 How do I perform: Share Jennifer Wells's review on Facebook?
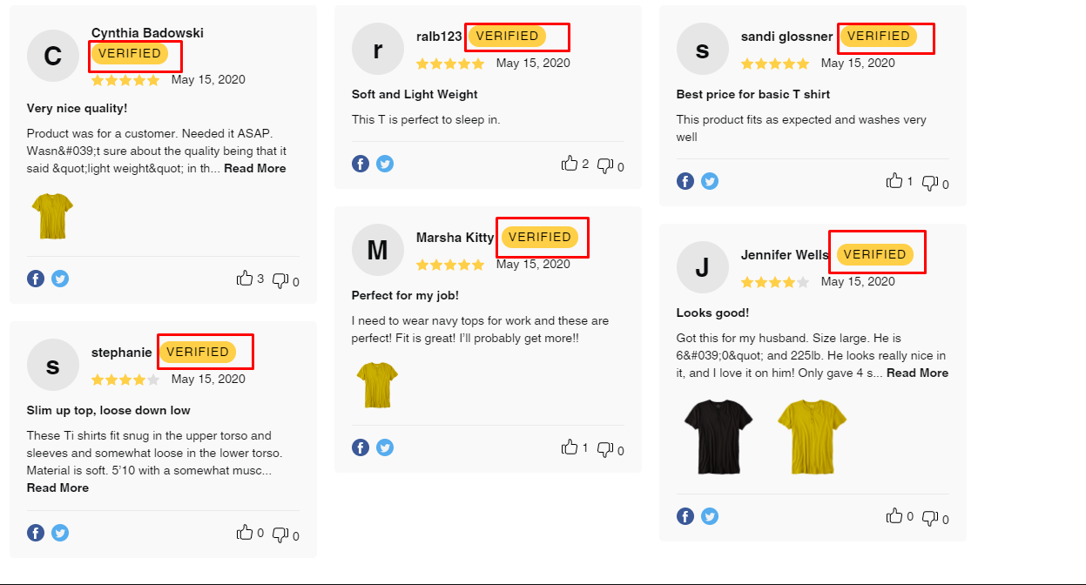click(685, 515)
